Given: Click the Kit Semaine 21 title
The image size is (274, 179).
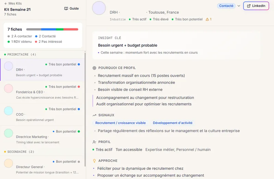Looking at the screenshot, I should (x=17, y=10).
